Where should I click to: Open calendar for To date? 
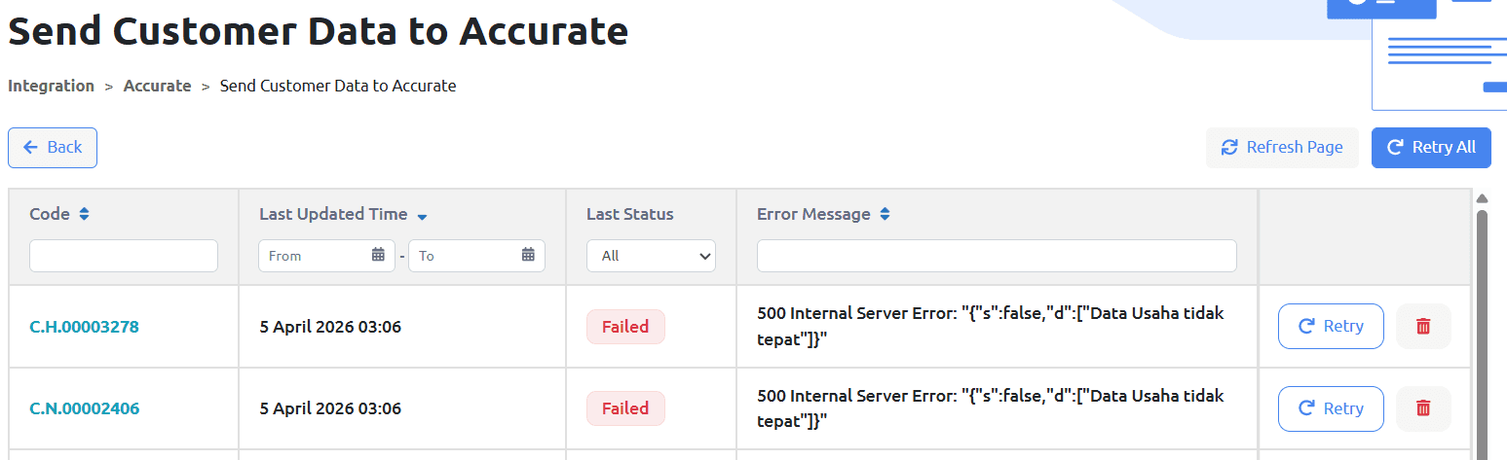coord(528,255)
